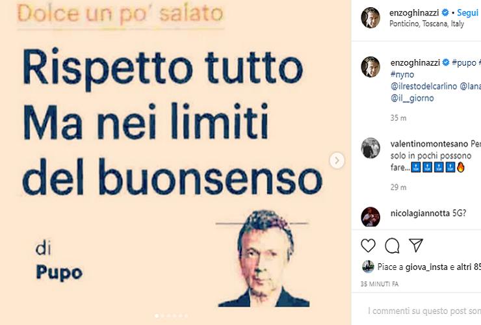Open @ilrestodelcarlino mention
The height and width of the screenshot is (325, 481).
(424, 86)
